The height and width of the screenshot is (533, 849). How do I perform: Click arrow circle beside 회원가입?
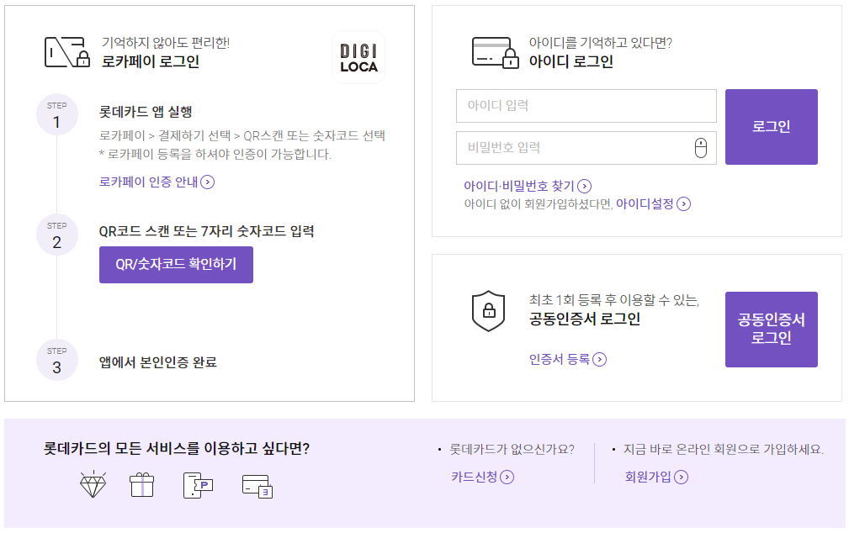coord(682,477)
